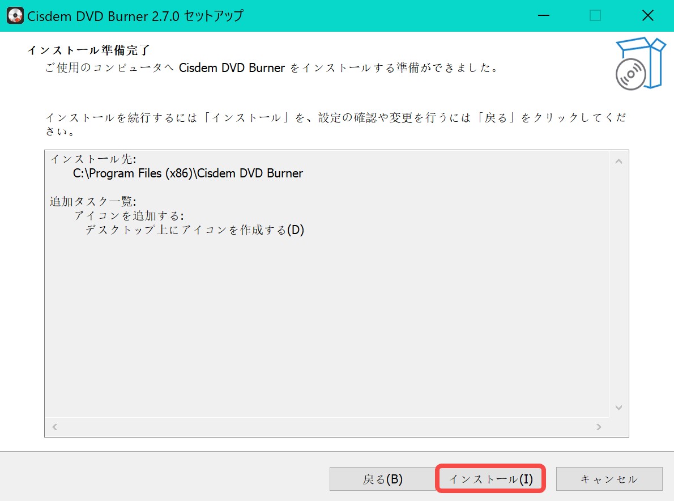Go back with the 戻る(B) button

pos(382,479)
